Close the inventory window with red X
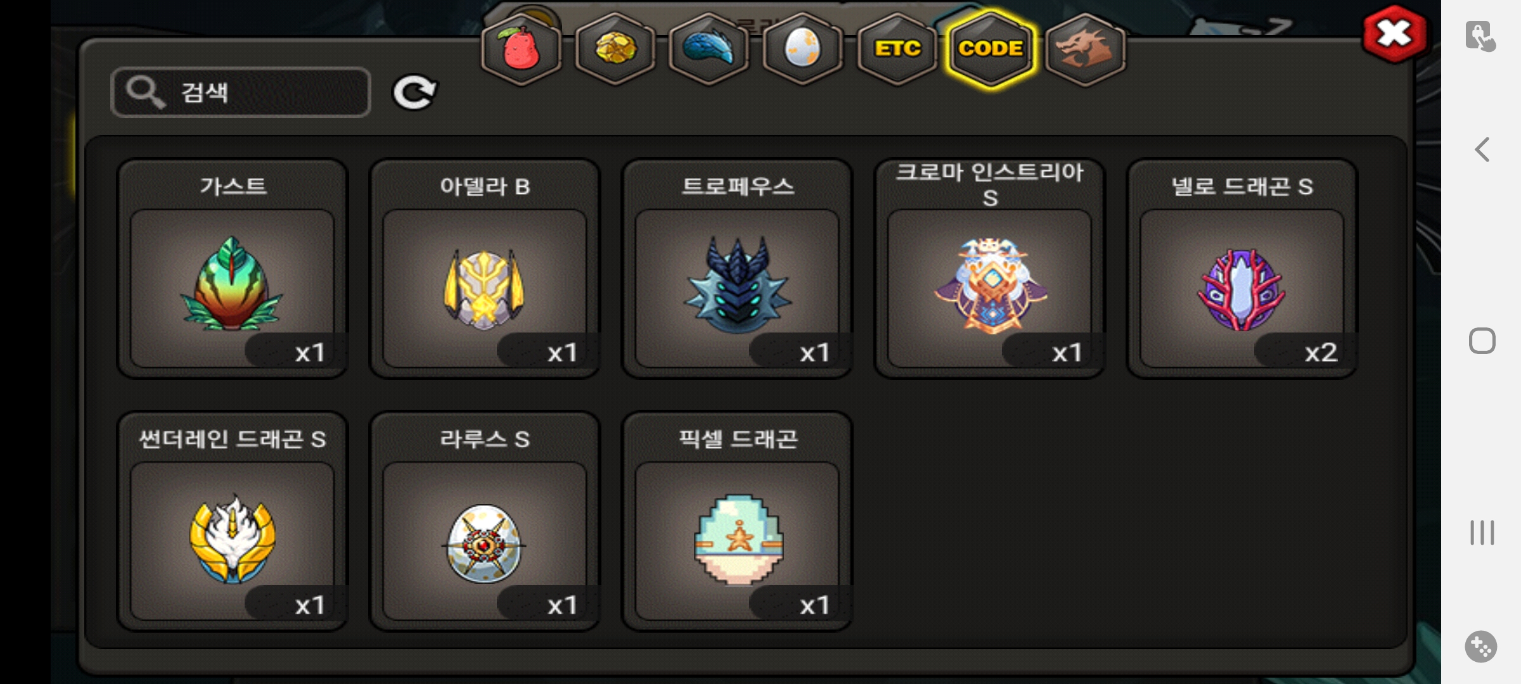 pos(1395,34)
